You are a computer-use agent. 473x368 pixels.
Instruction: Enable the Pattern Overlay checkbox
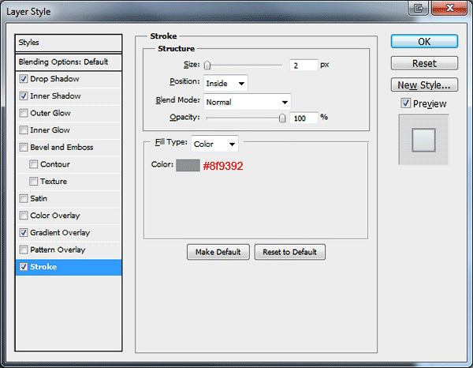click(24, 250)
